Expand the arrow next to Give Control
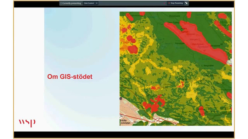The width and height of the screenshot is (248, 139). pos(97,3)
